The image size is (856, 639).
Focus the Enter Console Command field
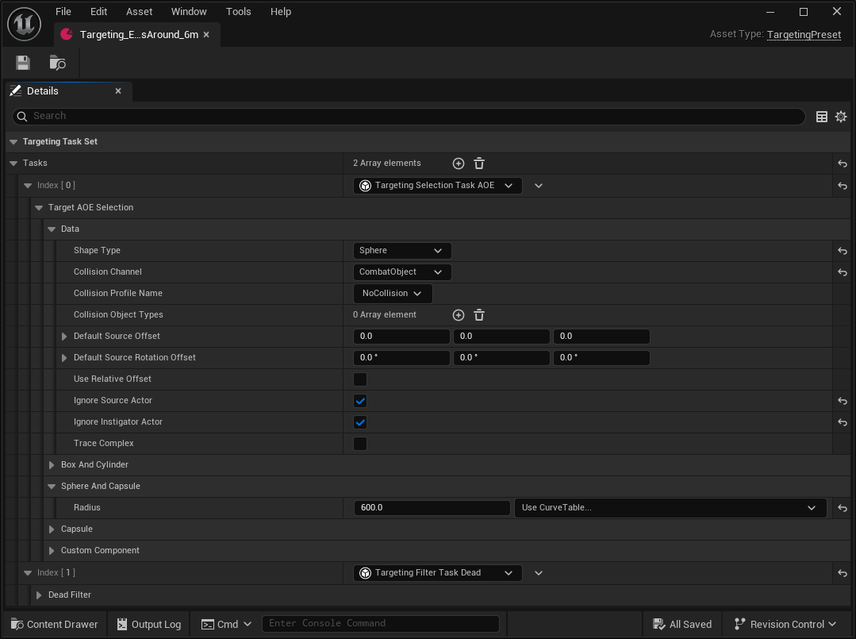click(381, 624)
